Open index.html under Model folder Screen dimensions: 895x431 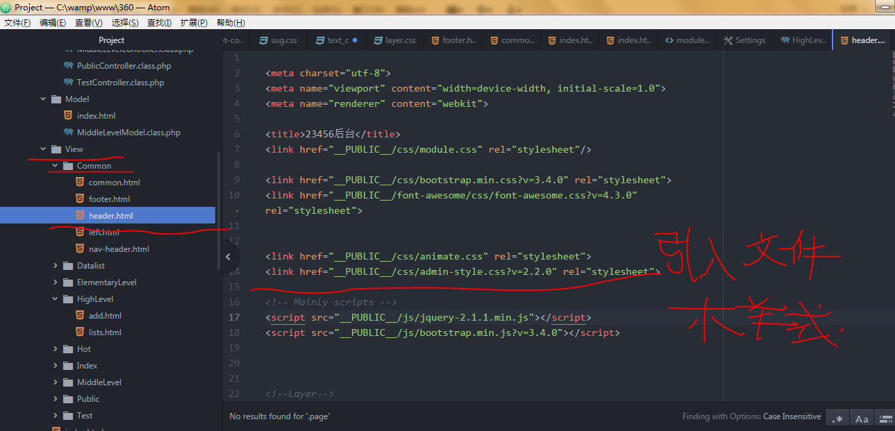tap(97, 116)
